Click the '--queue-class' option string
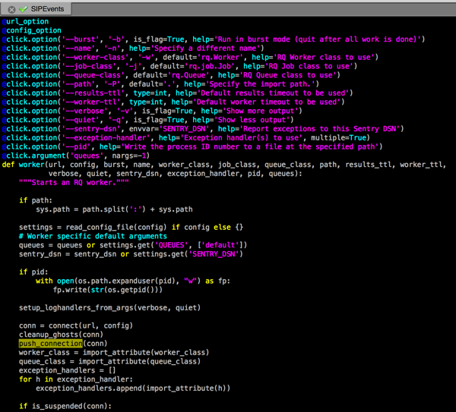The width and height of the screenshot is (456, 412). pos(93,75)
